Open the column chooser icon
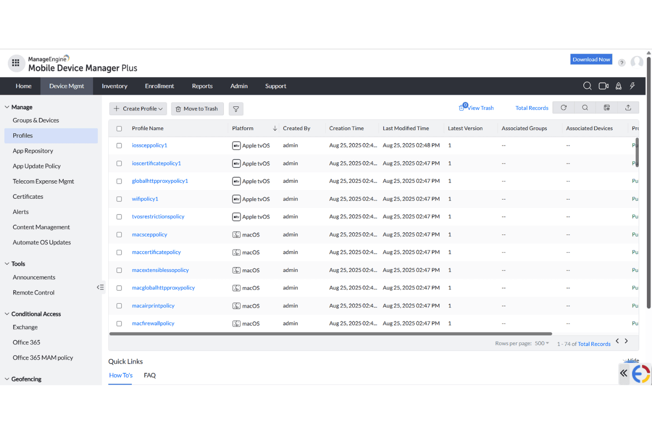Viewport: 652px width, 434px height. [607, 108]
